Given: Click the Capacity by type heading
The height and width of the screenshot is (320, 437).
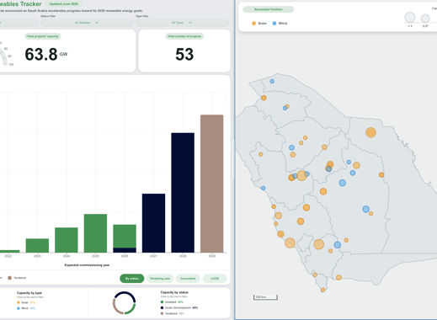Looking at the screenshot, I should pyautogui.click(x=29, y=293).
